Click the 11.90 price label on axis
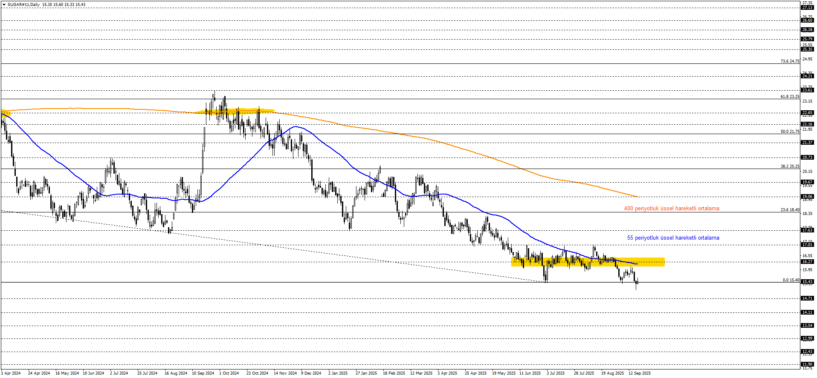The image size is (817, 378). [807, 364]
